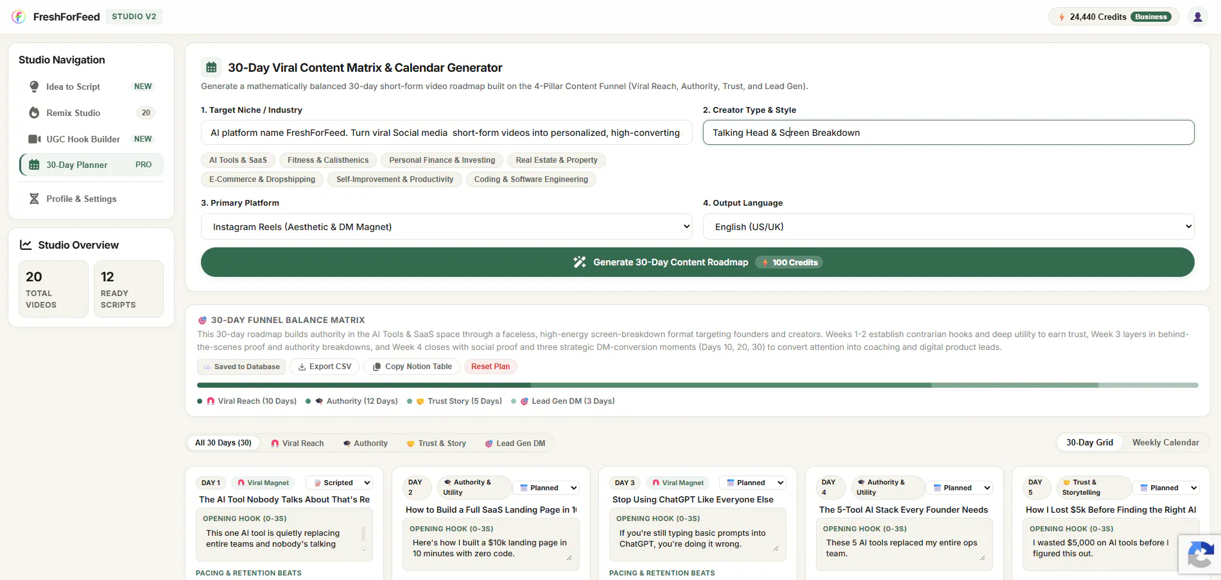Click the lightning bolt credits icon
Screen dimensions: 1221x580
1062,17
